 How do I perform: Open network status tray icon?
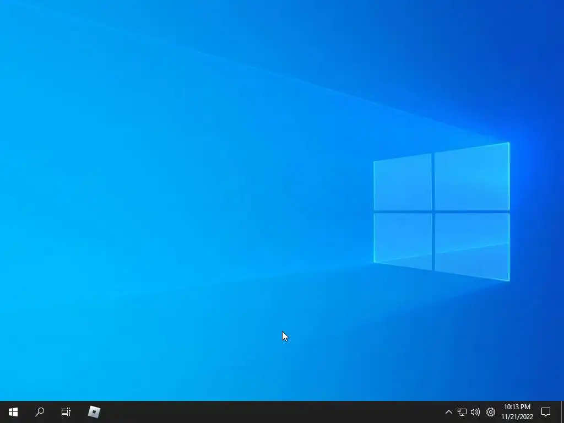click(x=462, y=412)
